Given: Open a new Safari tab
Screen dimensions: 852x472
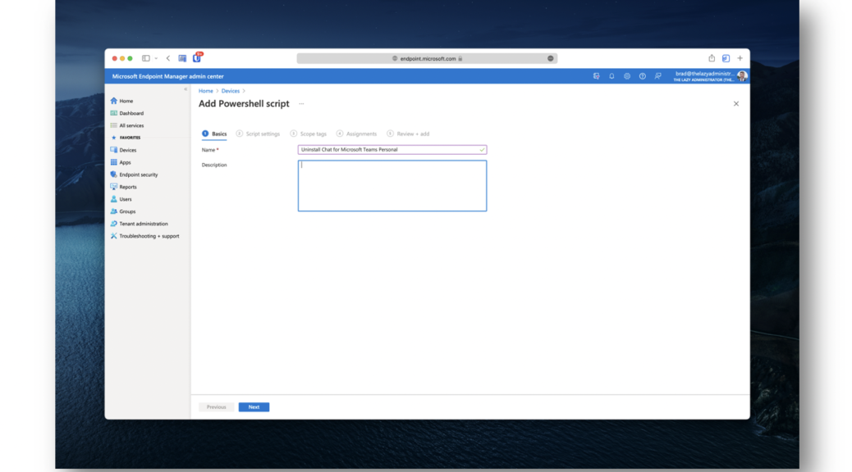Looking at the screenshot, I should [740, 59].
